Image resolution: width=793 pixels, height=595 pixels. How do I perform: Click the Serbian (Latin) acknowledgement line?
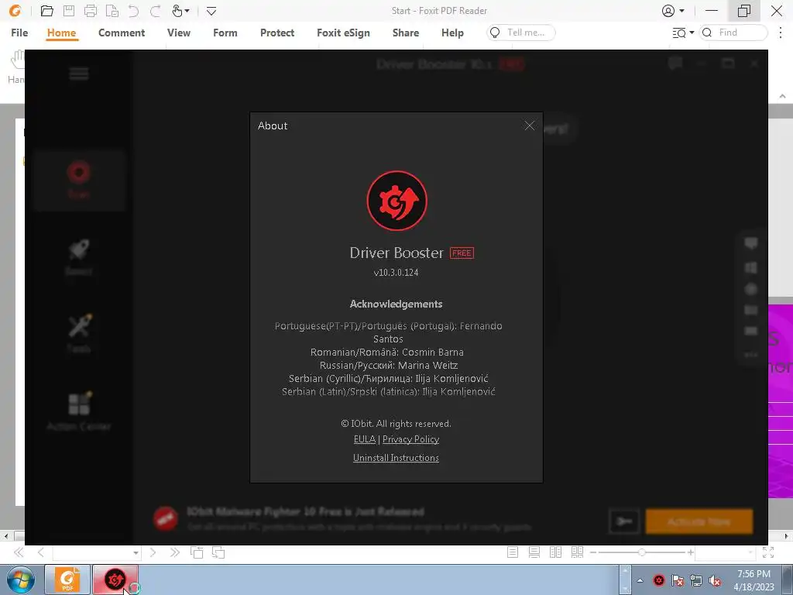[389, 391]
